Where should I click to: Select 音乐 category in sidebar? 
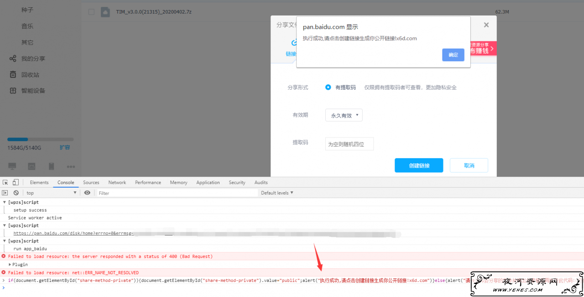click(x=27, y=26)
